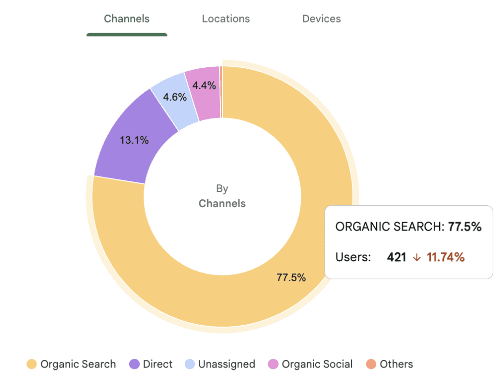
Task: Select the Devices tab
Action: point(322,19)
